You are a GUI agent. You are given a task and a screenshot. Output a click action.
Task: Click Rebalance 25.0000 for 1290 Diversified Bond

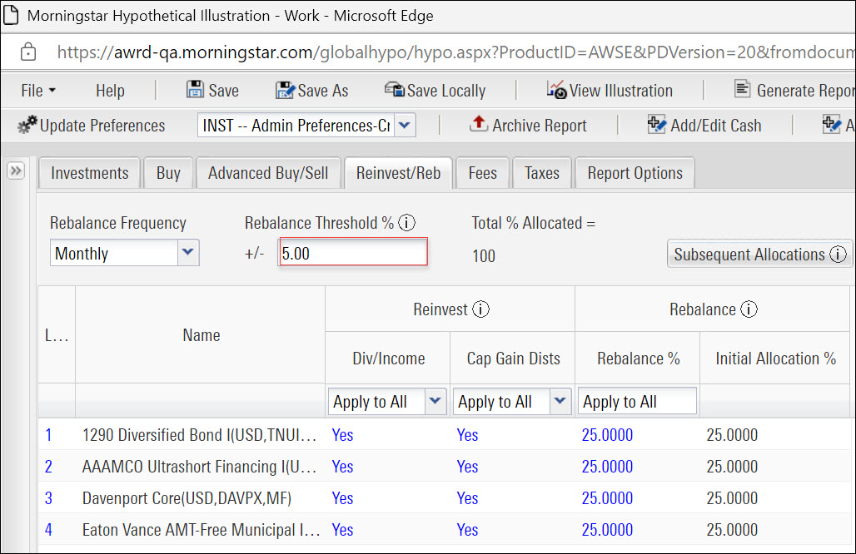click(x=607, y=434)
